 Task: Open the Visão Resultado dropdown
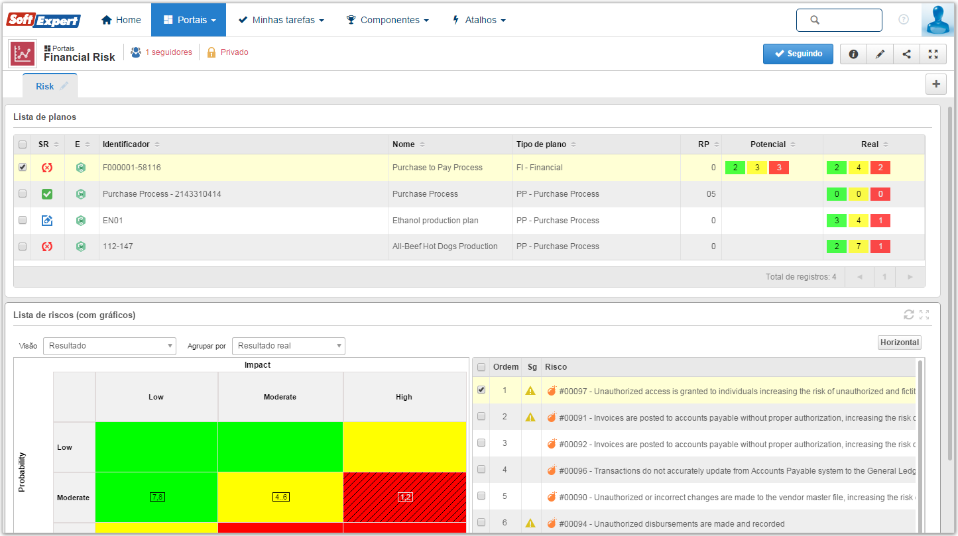tap(109, 346)
